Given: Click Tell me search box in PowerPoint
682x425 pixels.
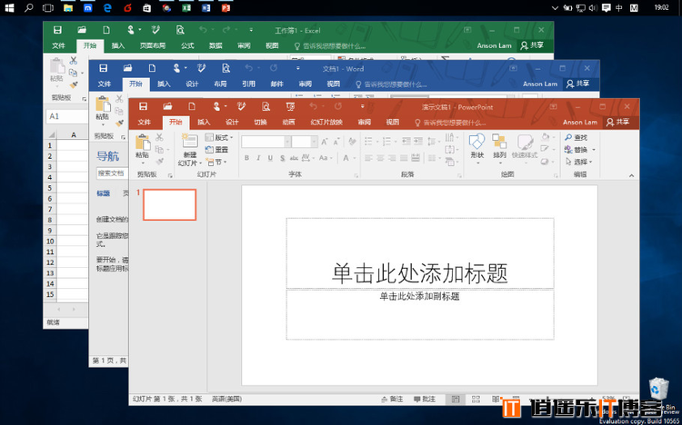Looking at the screenshot, I should point(450,123).
